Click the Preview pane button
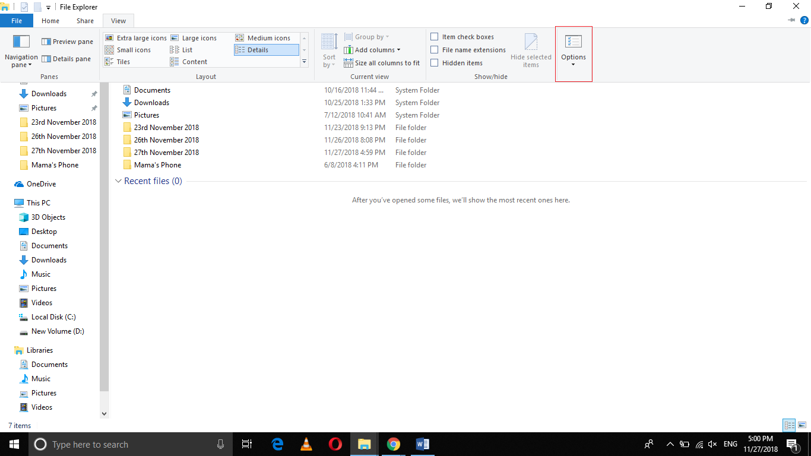Viewport: 811px width, 456px height. 66,41
